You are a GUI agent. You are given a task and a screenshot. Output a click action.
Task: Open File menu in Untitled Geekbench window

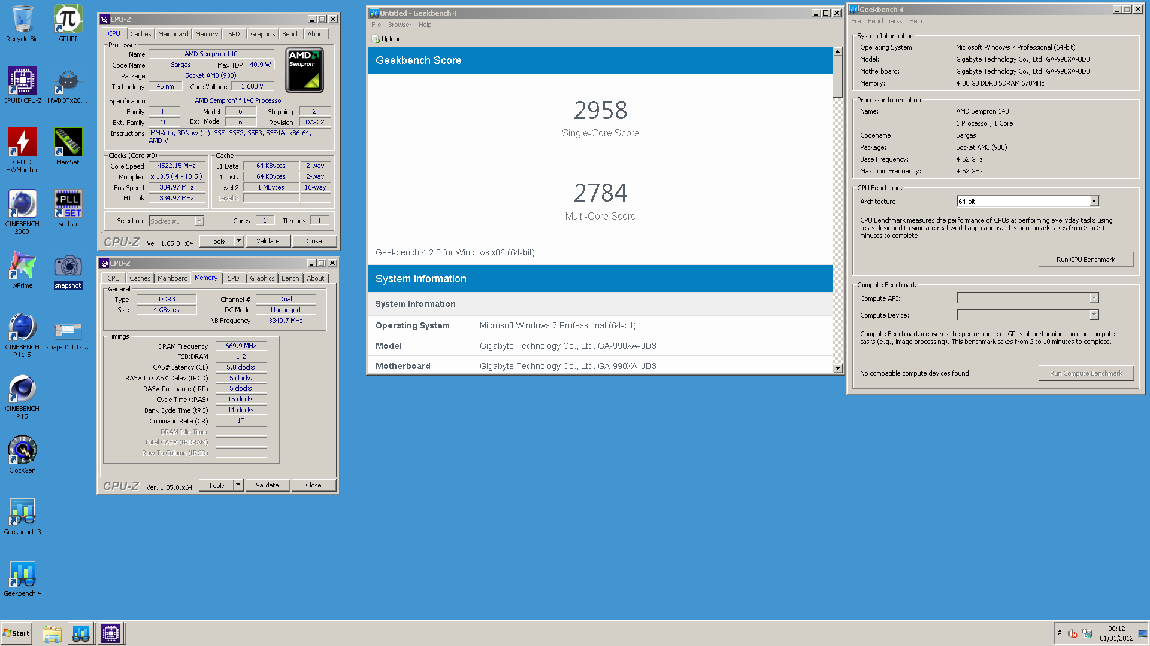pos(376,25)
